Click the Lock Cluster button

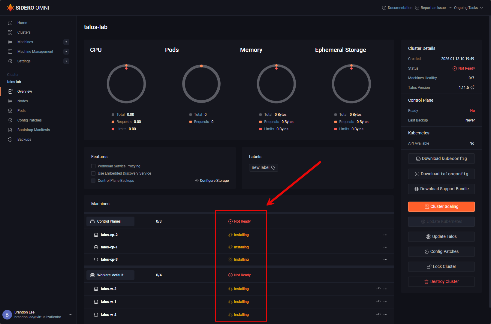click(x=441, y=267)
